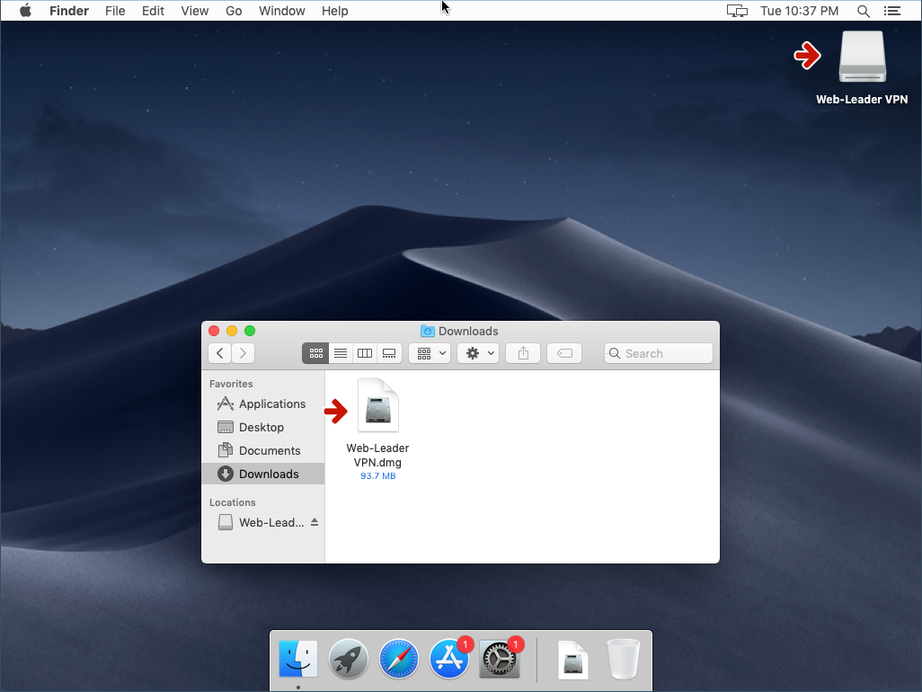Open the Action gear dropdown
This screenshot has width=922, height=692.
[478, 353]
